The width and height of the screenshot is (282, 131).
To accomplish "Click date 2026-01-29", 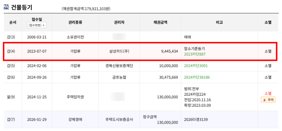I will point(37,119).
